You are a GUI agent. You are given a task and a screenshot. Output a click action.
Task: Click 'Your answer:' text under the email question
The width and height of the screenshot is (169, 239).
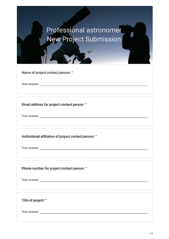tap(30, 116)
